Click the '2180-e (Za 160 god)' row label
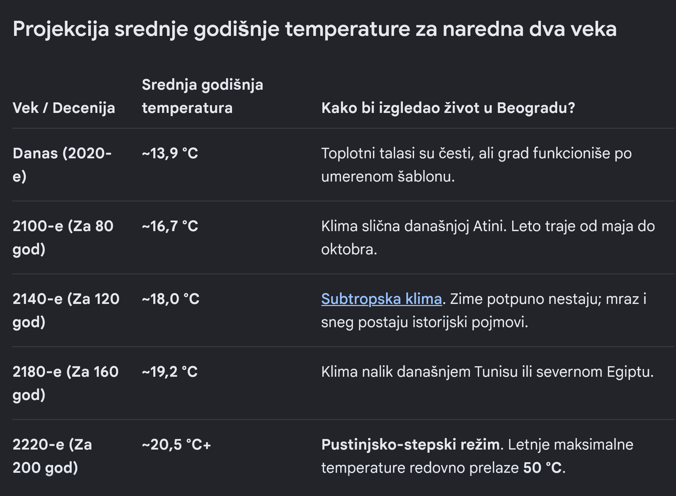676x496 pixels. (66, 383)
